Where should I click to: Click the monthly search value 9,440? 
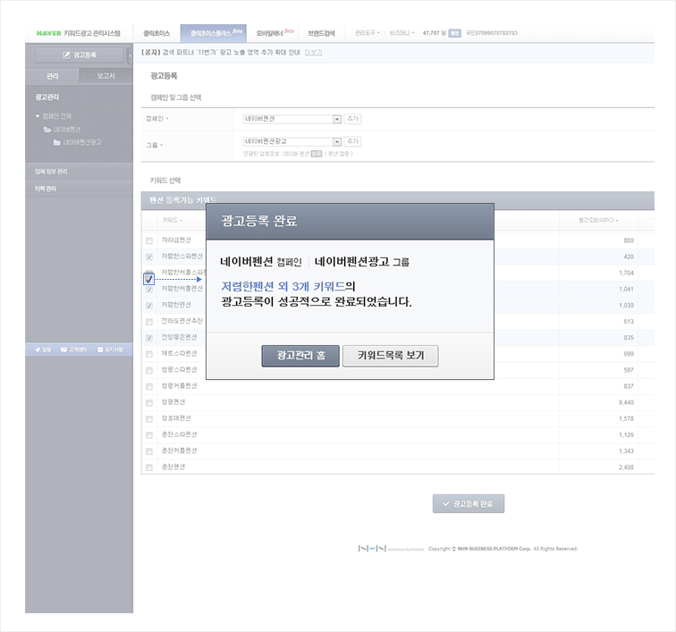click(x=626, y=402)
